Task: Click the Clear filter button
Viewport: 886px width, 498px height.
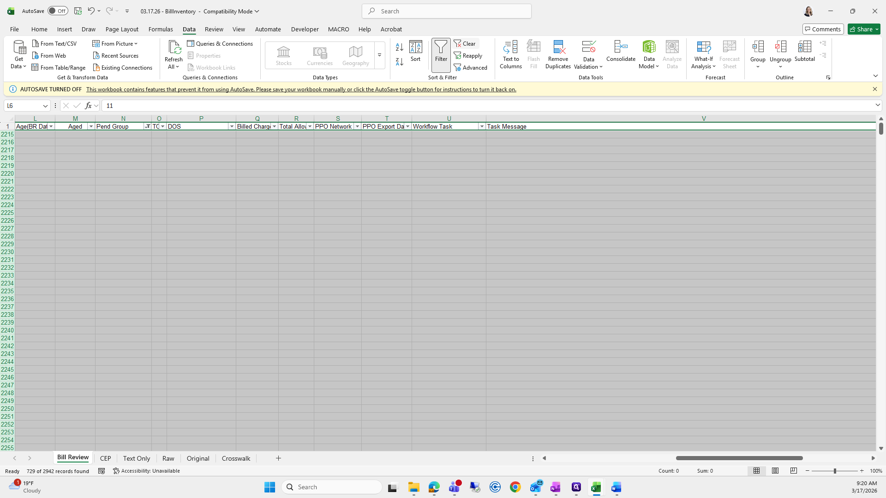Action: (x=465, y=44)
